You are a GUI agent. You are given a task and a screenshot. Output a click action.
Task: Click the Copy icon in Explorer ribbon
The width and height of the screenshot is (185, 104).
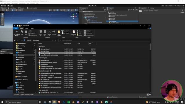click(x=22, y=33)
